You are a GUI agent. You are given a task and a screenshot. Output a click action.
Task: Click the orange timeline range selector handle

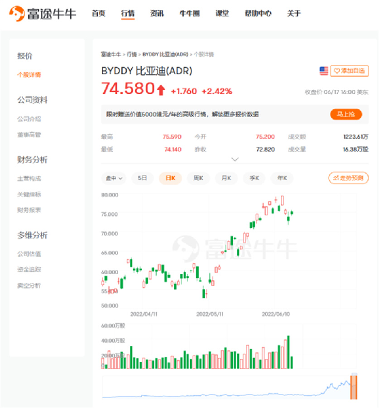(x=354, y=386)
